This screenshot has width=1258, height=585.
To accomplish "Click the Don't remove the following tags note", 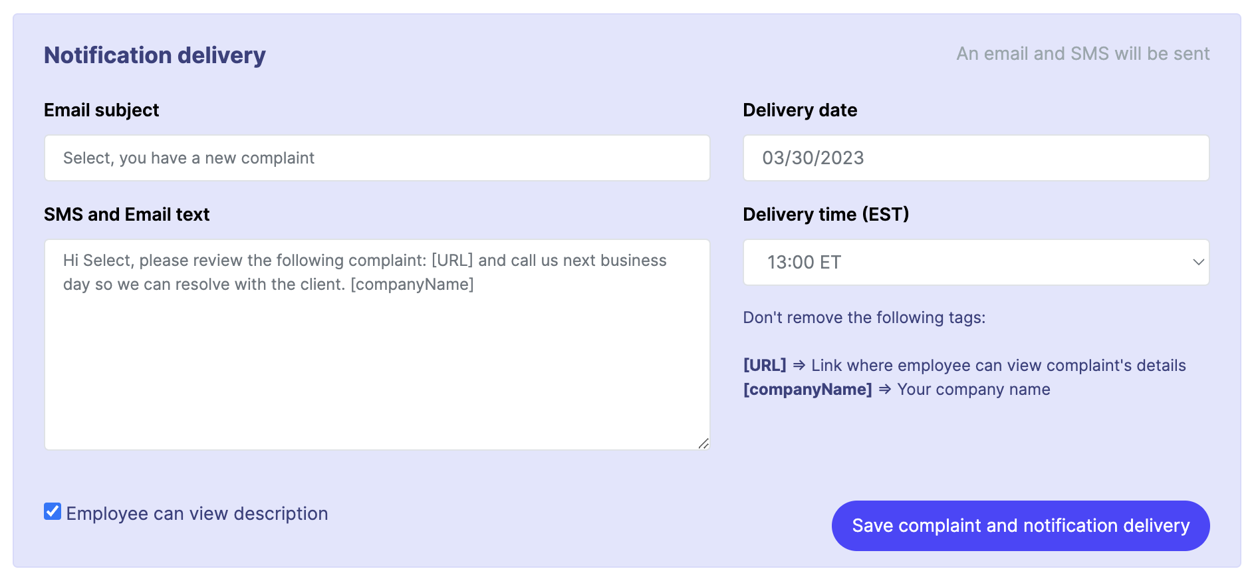I will [x=864, y=317].
